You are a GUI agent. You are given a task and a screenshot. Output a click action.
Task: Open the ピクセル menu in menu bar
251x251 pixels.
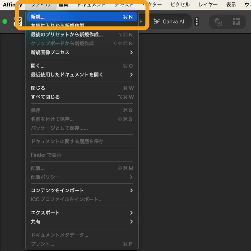click(180, 4)
